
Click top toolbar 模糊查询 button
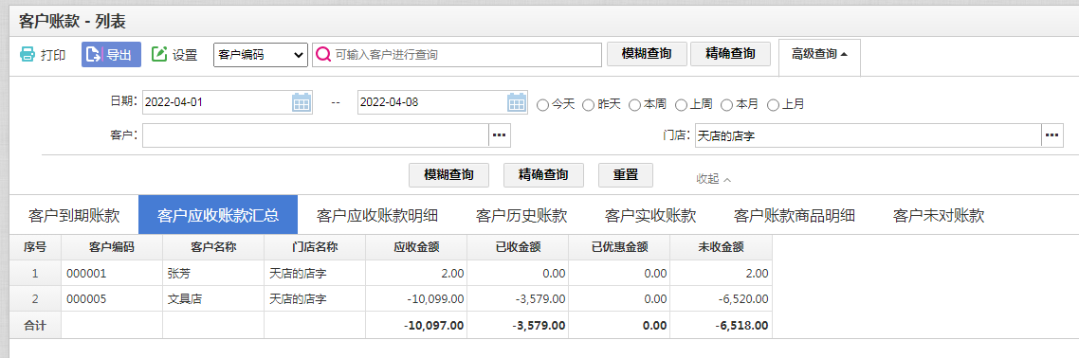(647, 54)
